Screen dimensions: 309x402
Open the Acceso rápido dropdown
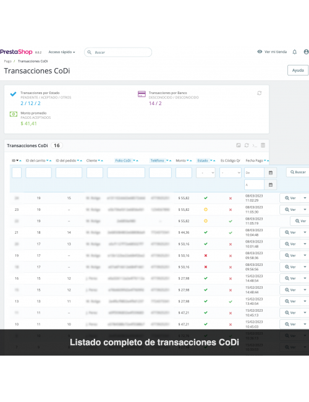tap(62, 52)
